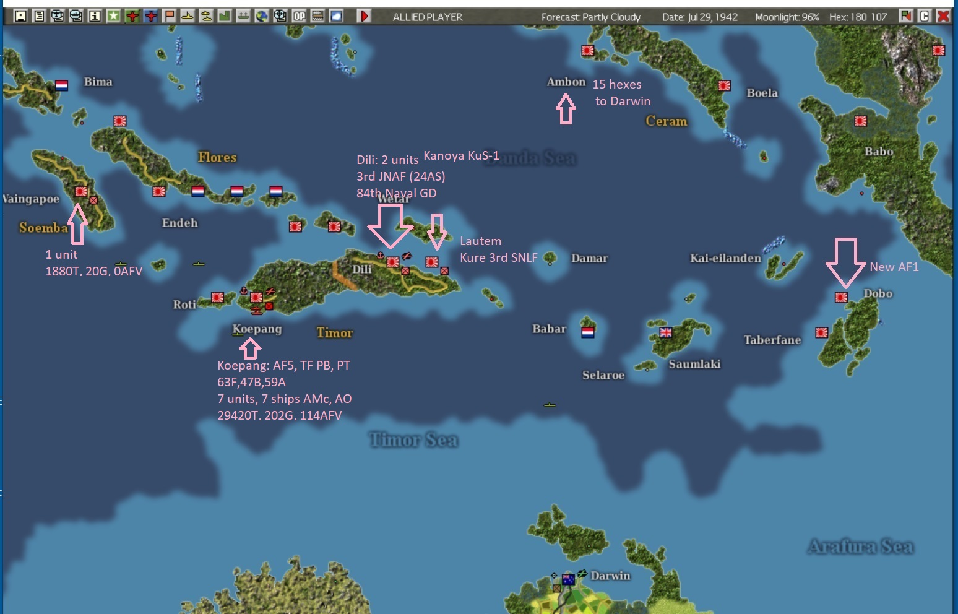Select the British flag at Saumlaki
Screen dimensions: 958x614
pyautogui.click(x=666, y=332)
